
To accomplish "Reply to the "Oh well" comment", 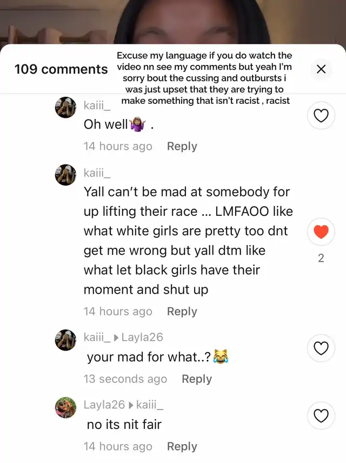I will coord(182,147).
